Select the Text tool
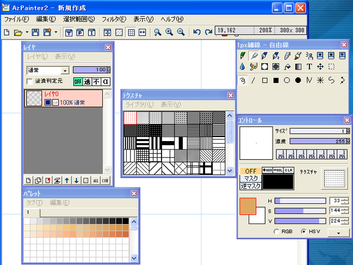 pyautogui.click(x=309, y=66)
